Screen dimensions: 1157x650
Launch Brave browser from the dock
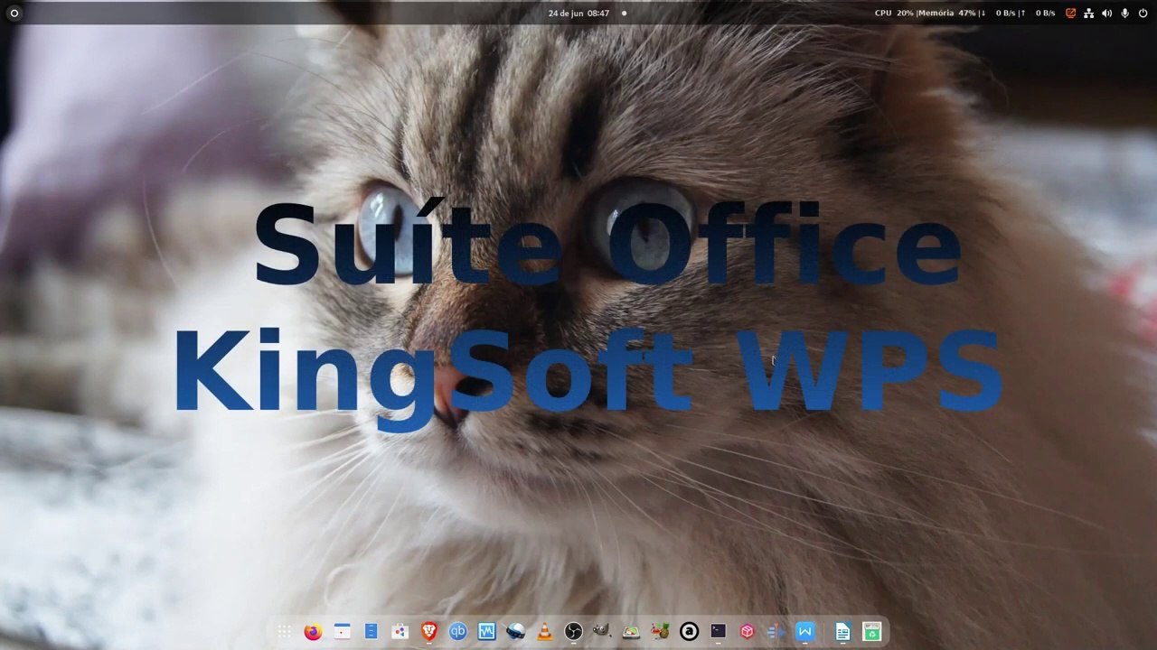(x=428, y=632)
